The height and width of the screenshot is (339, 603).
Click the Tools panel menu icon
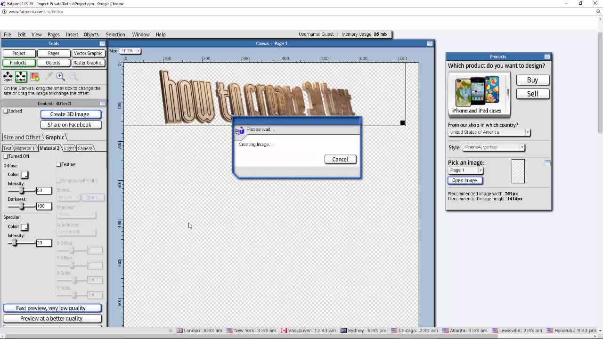click(x=102, y=44)
